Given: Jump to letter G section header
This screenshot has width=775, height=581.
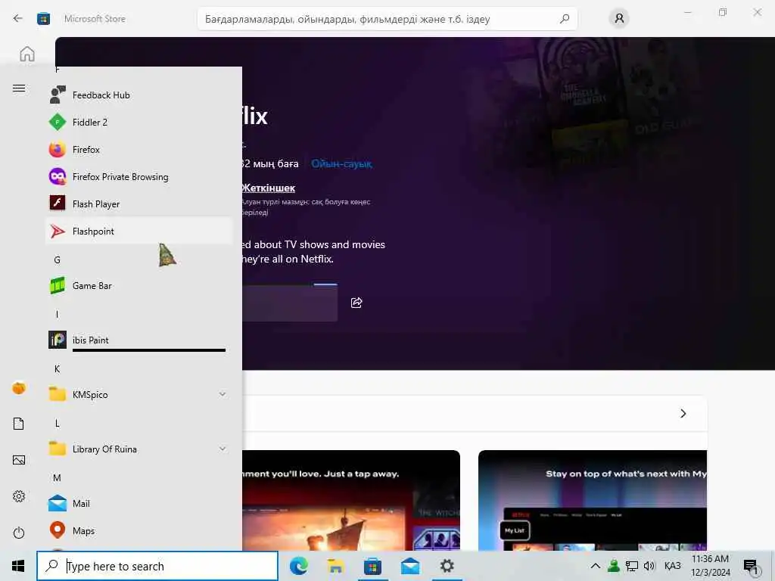Looking at the screenshot, I should click(58, 260).
